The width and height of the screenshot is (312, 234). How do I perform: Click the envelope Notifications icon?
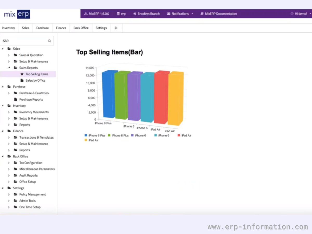click(169, 14)
